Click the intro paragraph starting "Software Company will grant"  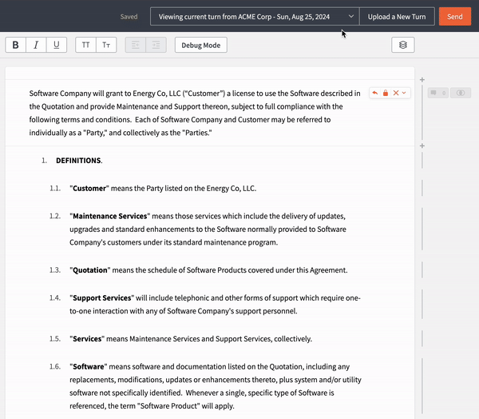click(x=195, y=113)
